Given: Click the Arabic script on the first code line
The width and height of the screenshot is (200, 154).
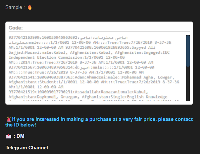Looking at the screenshot, I should (x=103, y=38).
